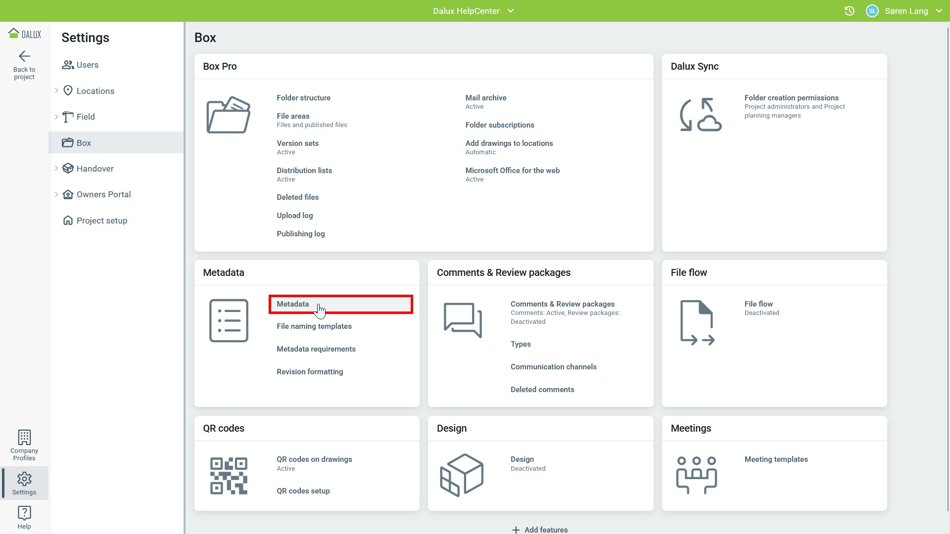This screenshot has height=534, width=950.
Task: Expand the Owners Portal chevron
Action: [56, 194]
